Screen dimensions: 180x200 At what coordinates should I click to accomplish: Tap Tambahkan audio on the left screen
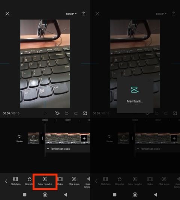[58, 149]
